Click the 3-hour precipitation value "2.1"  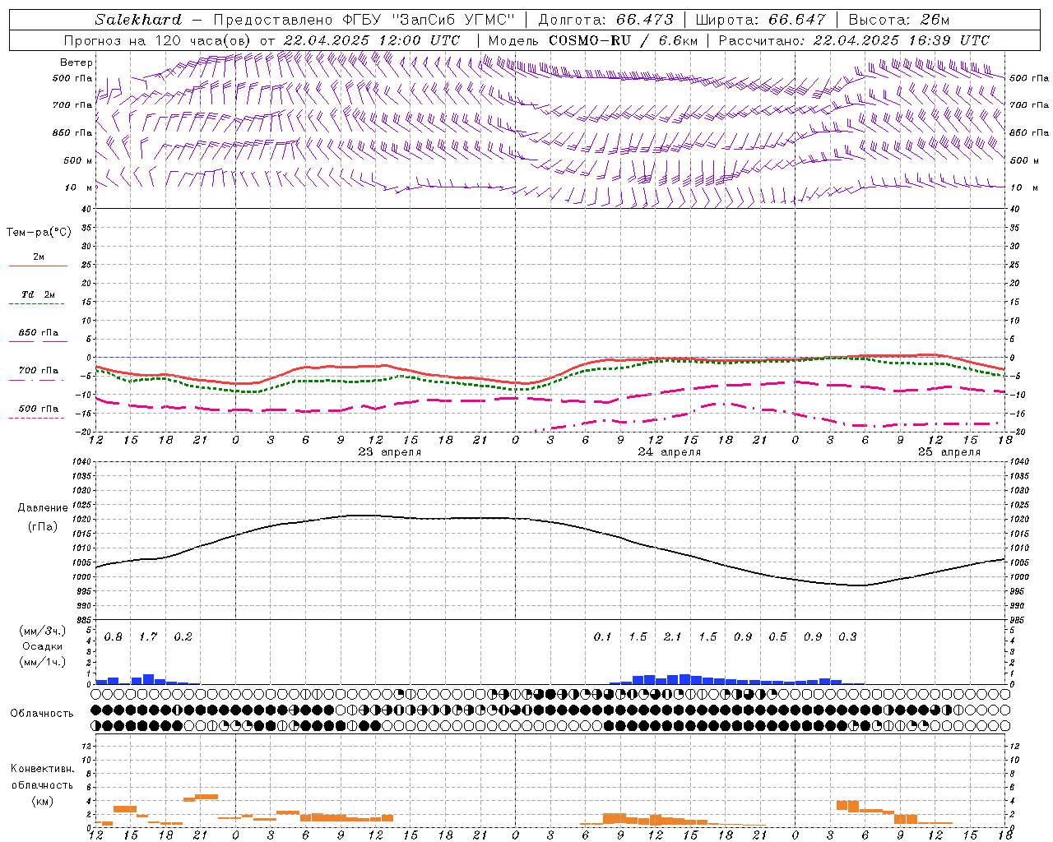point(673,637)
